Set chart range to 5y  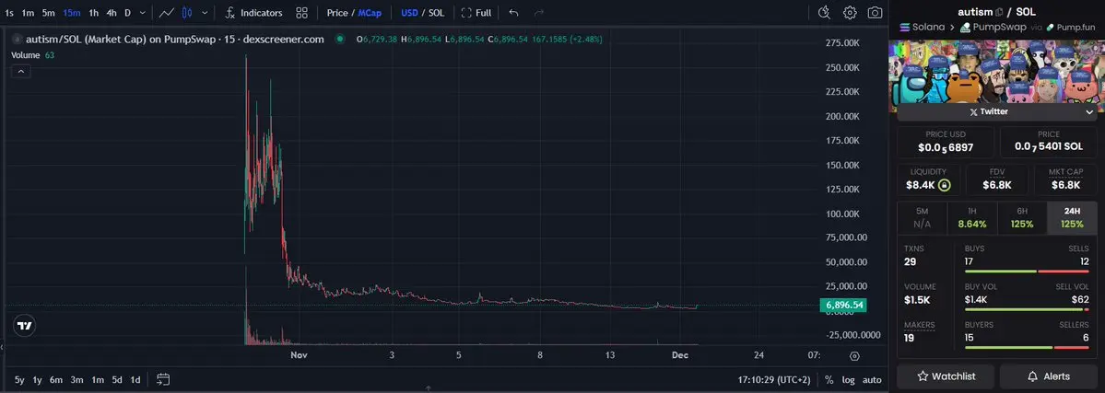[19, 379]
